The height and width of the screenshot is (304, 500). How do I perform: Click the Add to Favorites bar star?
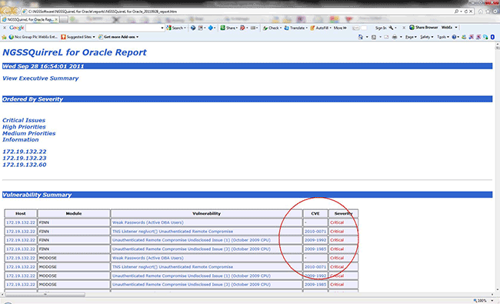click(x=4, y=37)
